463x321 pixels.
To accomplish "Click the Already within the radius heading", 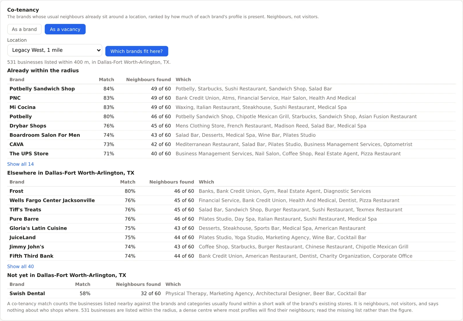I will coord(43,70).
